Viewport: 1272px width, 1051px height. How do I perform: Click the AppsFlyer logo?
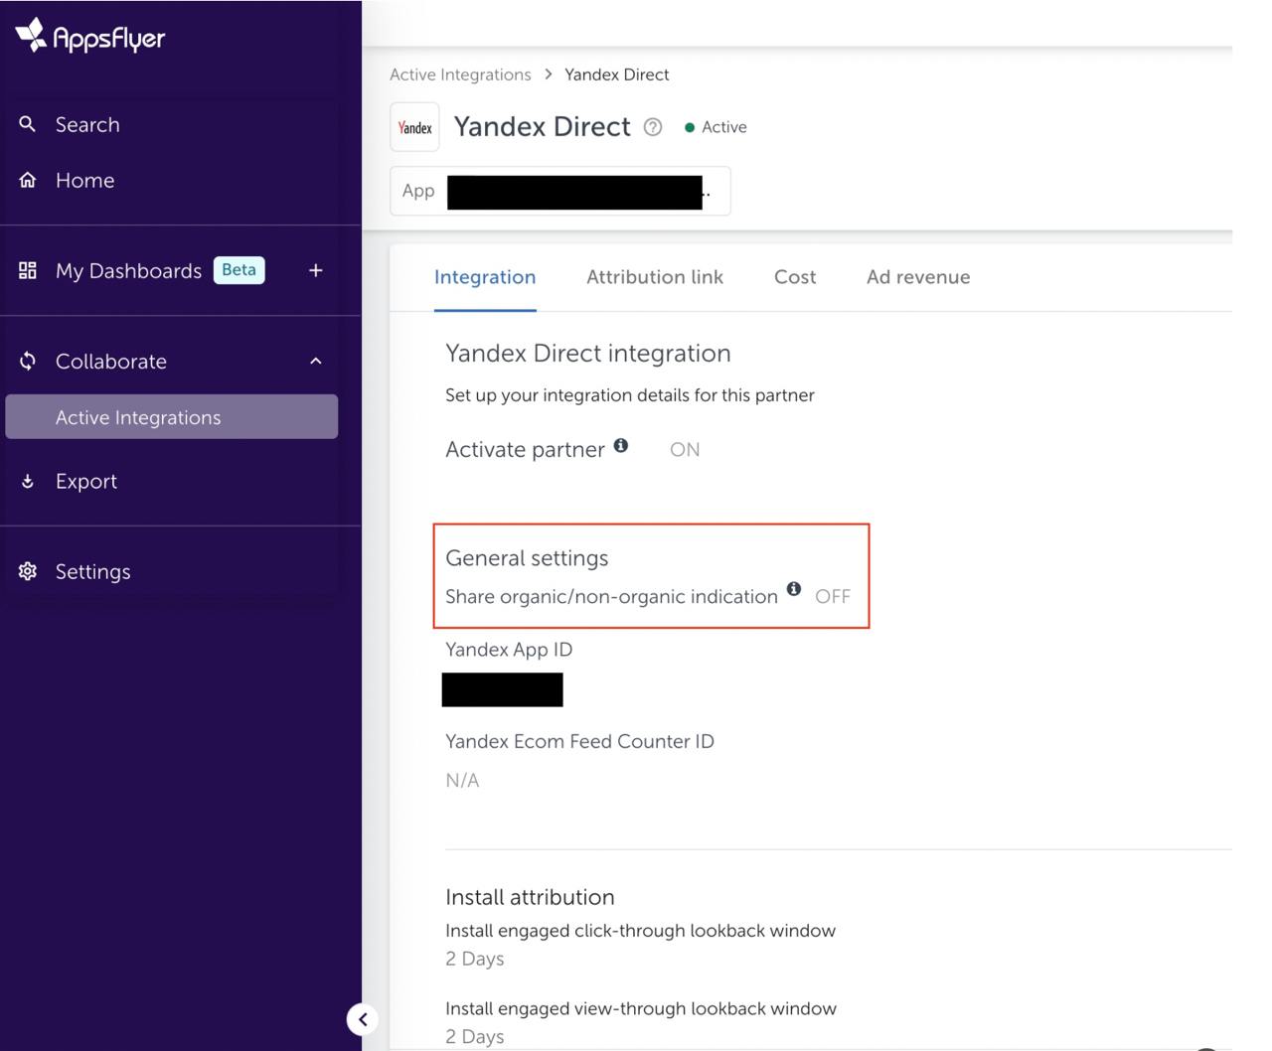(90, 37)
